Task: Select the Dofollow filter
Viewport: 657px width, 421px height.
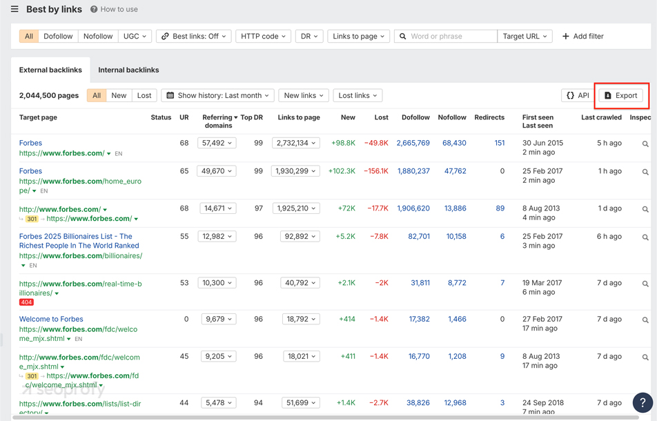Action: click(58, 37)
